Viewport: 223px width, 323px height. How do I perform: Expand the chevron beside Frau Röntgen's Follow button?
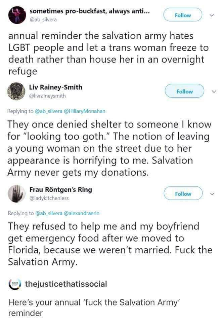(213, 193)
